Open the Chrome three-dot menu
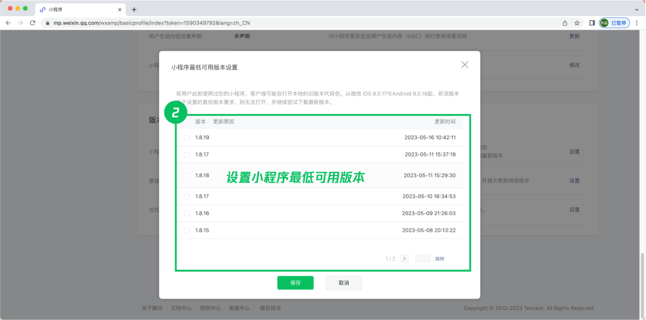This screenshot has width=646, height=320. coord(637,23)
